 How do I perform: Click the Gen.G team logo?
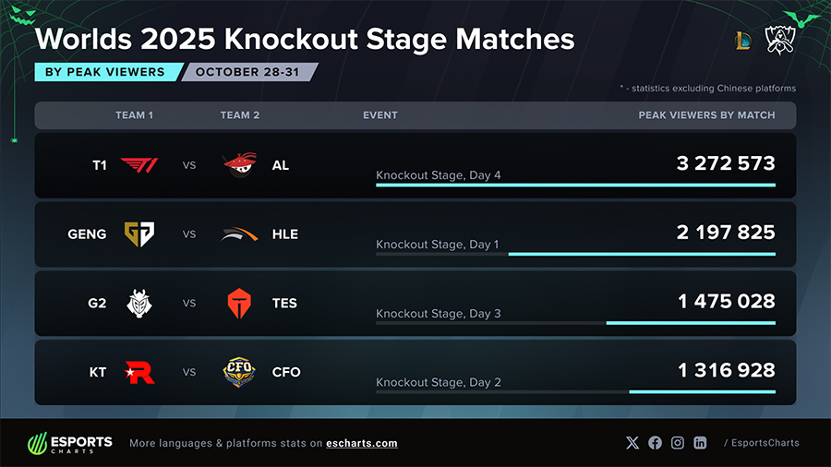[139, 234]
